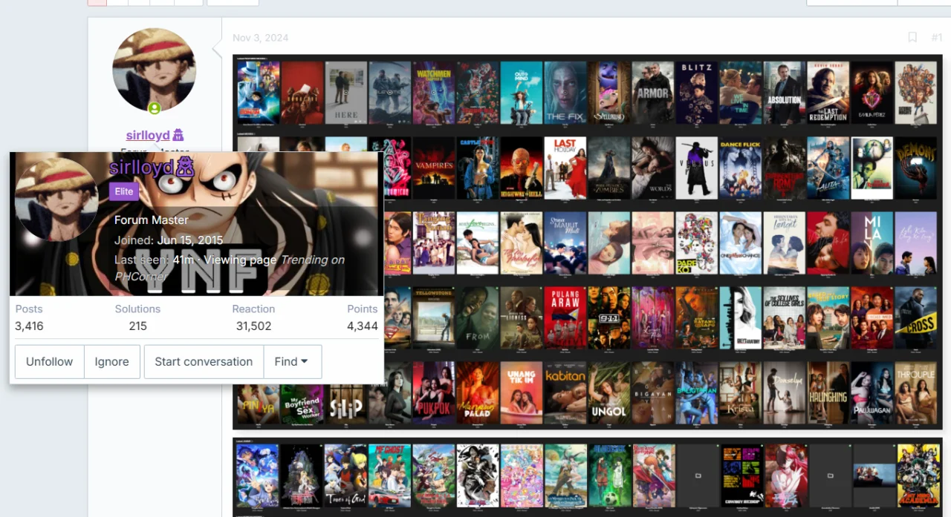Open the Halinghing movie poster

coord(828,393)
